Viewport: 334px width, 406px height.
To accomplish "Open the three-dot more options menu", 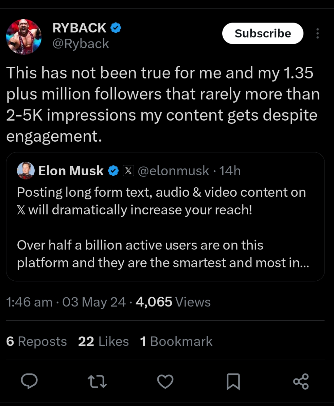I will coord(317,33).
